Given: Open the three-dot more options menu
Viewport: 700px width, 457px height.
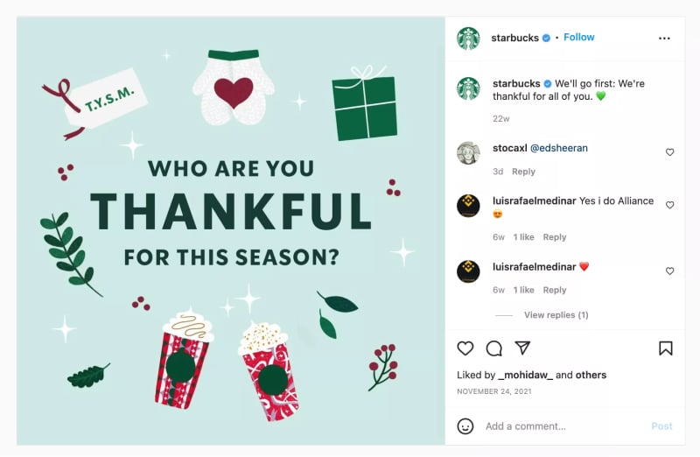Looking at the screenshot, I should coord(664,39).
